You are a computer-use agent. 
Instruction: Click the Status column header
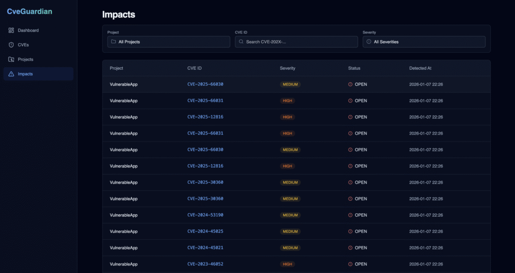354,68
